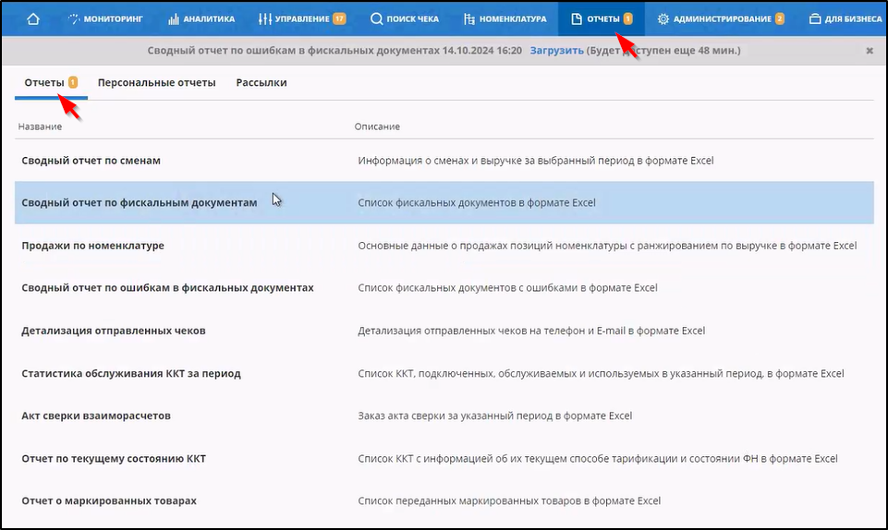Click the Home house icon
Screen dimensions: 888x530
pyautogui.click(x=33, y=18)
